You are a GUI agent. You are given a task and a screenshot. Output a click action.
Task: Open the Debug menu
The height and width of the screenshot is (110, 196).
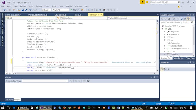(x=39, y=6)
